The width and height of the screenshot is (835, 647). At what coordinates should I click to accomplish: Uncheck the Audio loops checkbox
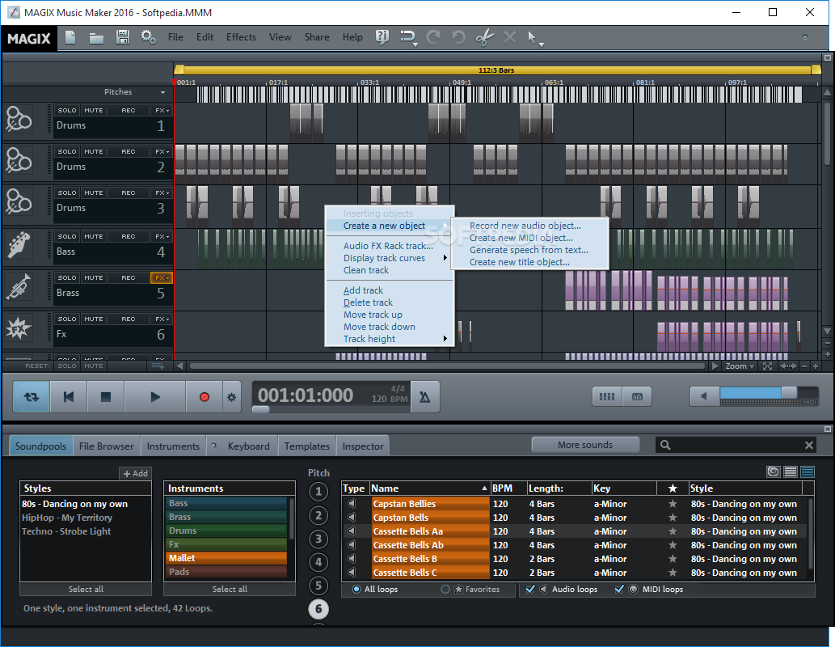pos(530,589)
